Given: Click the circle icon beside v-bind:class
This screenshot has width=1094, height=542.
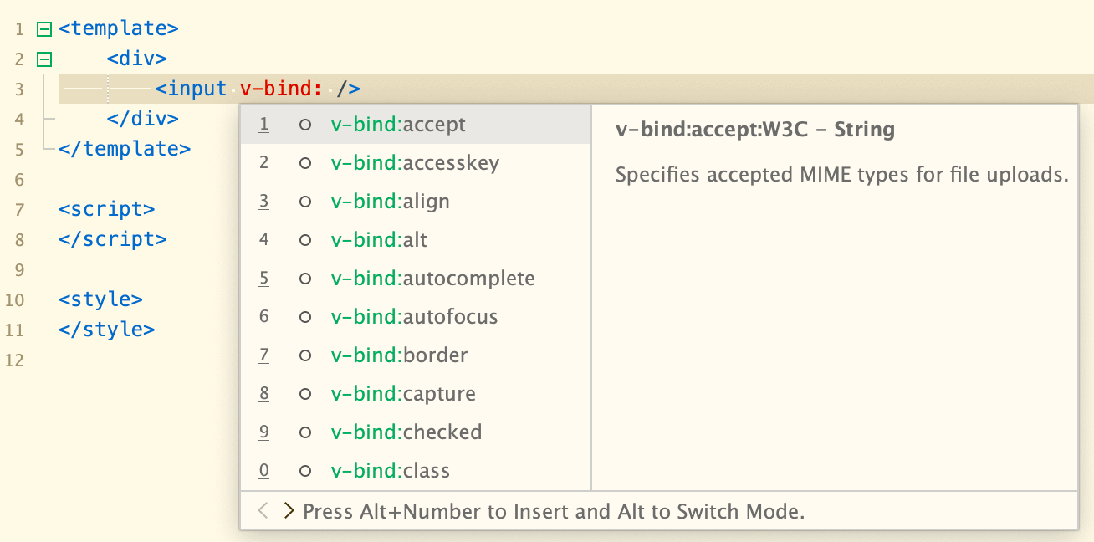Looking at the screenshot, I should coord(305,471).
